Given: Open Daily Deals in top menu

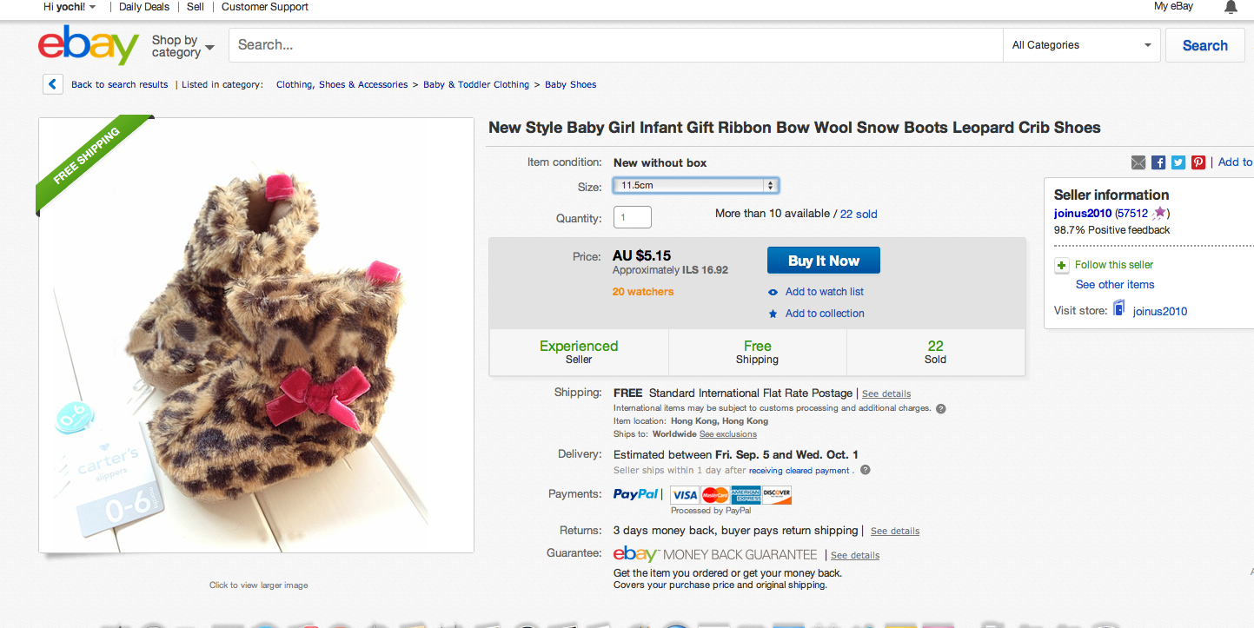Looking at the screenshot, I should 144,7.
